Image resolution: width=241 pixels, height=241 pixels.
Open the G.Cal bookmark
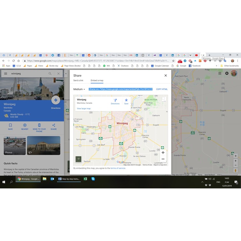[x=17, y=66]
